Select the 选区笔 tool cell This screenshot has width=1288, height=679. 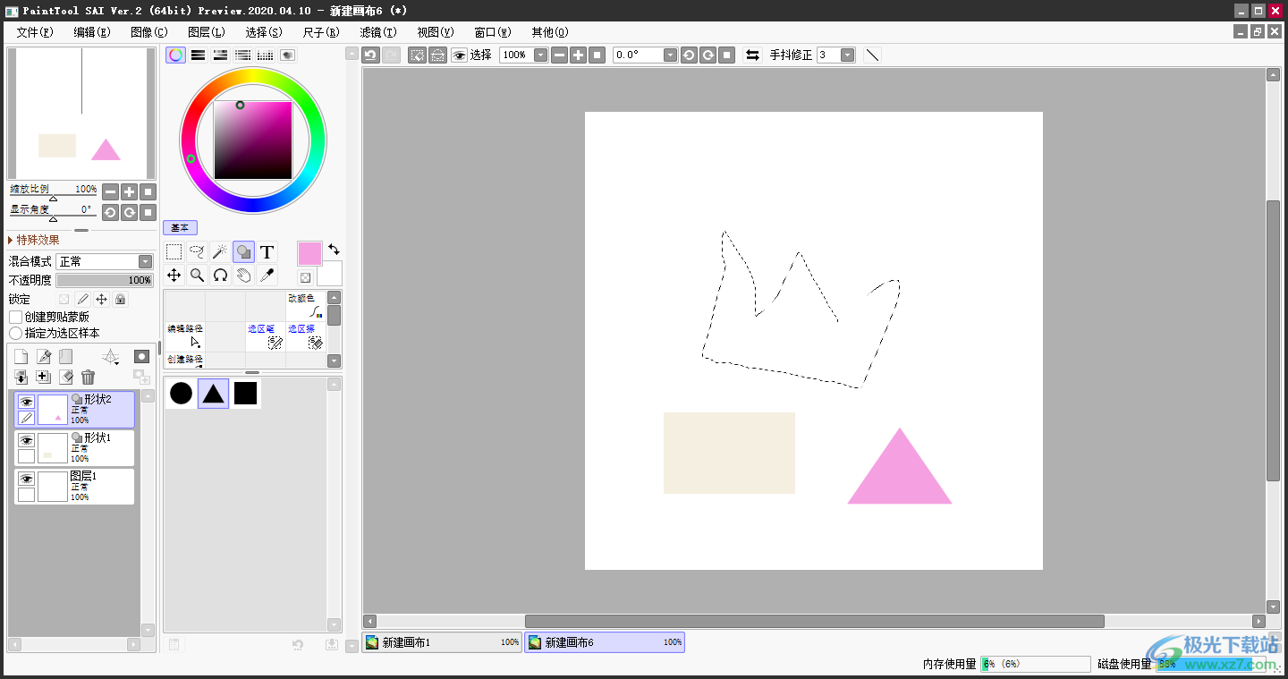pyautogui.click(x=266, y=335)
